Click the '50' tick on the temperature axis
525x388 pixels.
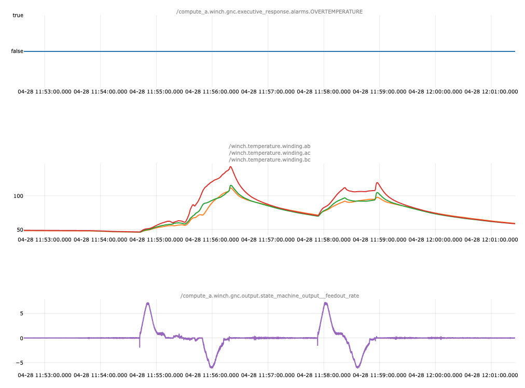[20, 230]
